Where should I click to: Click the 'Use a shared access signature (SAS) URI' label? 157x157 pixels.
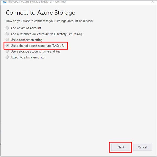tap(37, 46)
